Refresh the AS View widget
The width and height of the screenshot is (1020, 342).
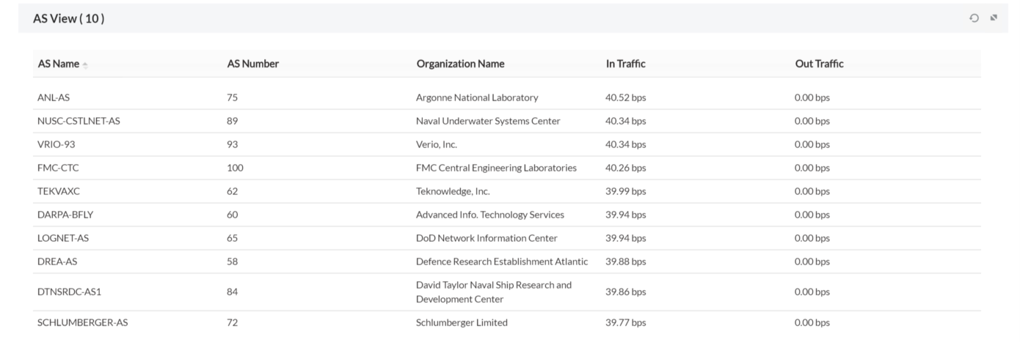[x=974, y=18]
